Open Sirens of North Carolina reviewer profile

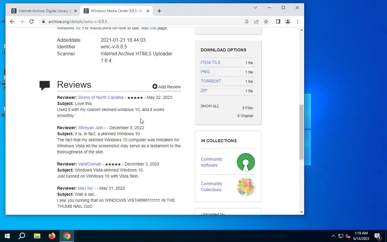coord(101,97)
